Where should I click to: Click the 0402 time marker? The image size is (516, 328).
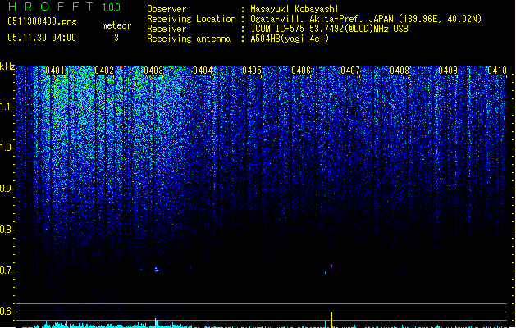pyautogui.click(x=104, y=71)
